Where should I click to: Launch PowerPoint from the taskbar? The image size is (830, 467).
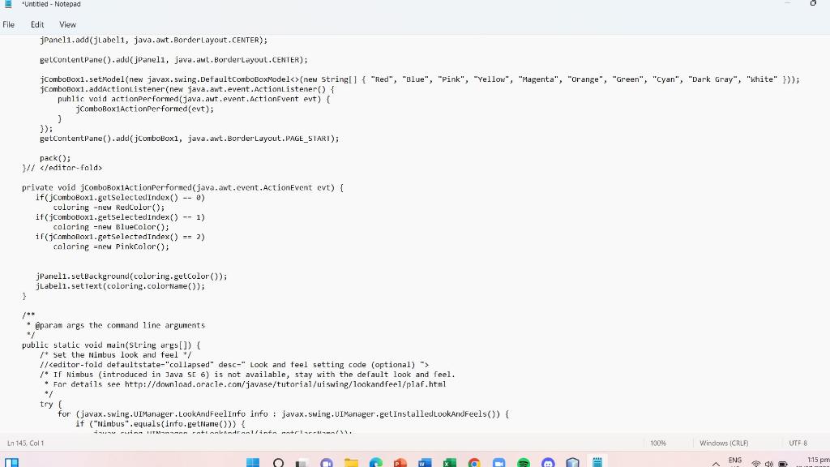point(400,461)
